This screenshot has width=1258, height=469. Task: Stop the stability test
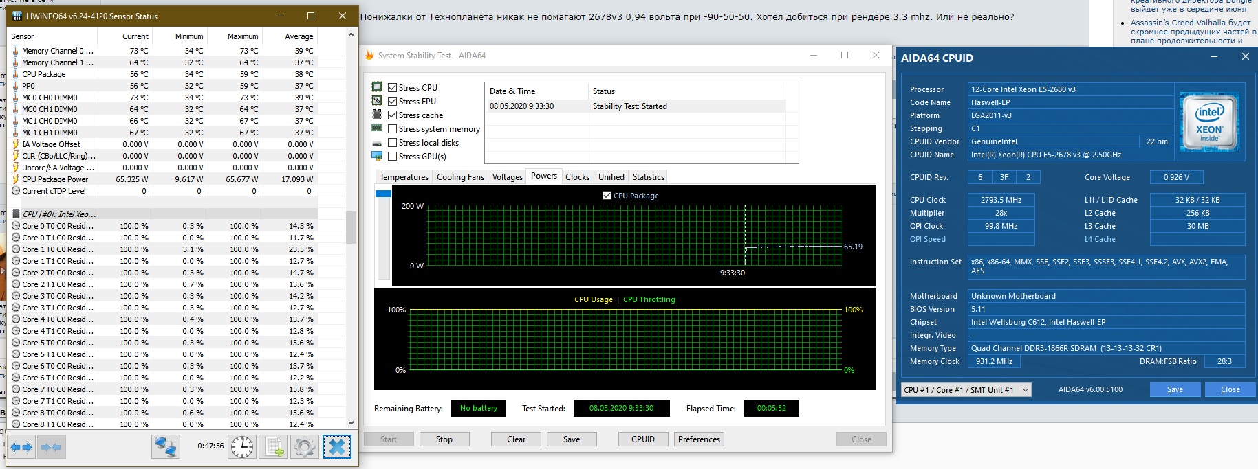click(x=444, y=439)
